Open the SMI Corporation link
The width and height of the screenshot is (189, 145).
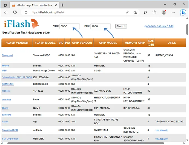[10, 139]
